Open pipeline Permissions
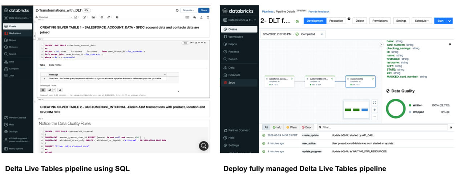Viewport: 465px width, 182px height. coord(380,21)
